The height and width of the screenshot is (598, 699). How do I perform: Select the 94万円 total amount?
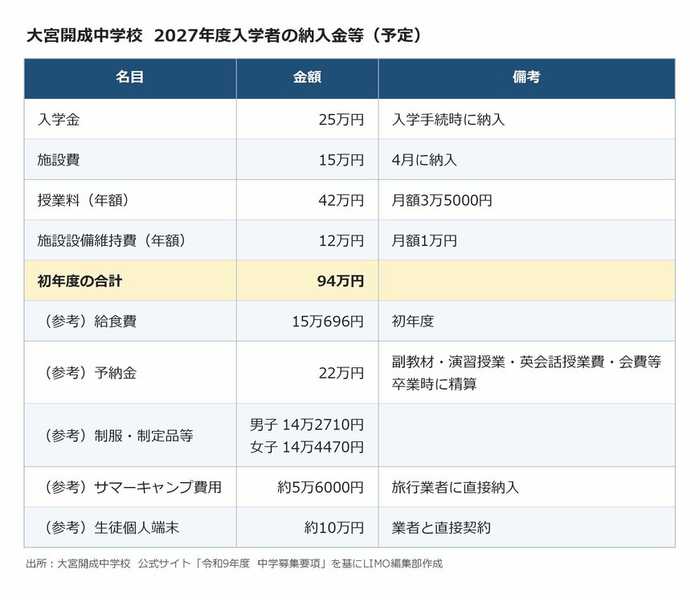coord(341,281)
